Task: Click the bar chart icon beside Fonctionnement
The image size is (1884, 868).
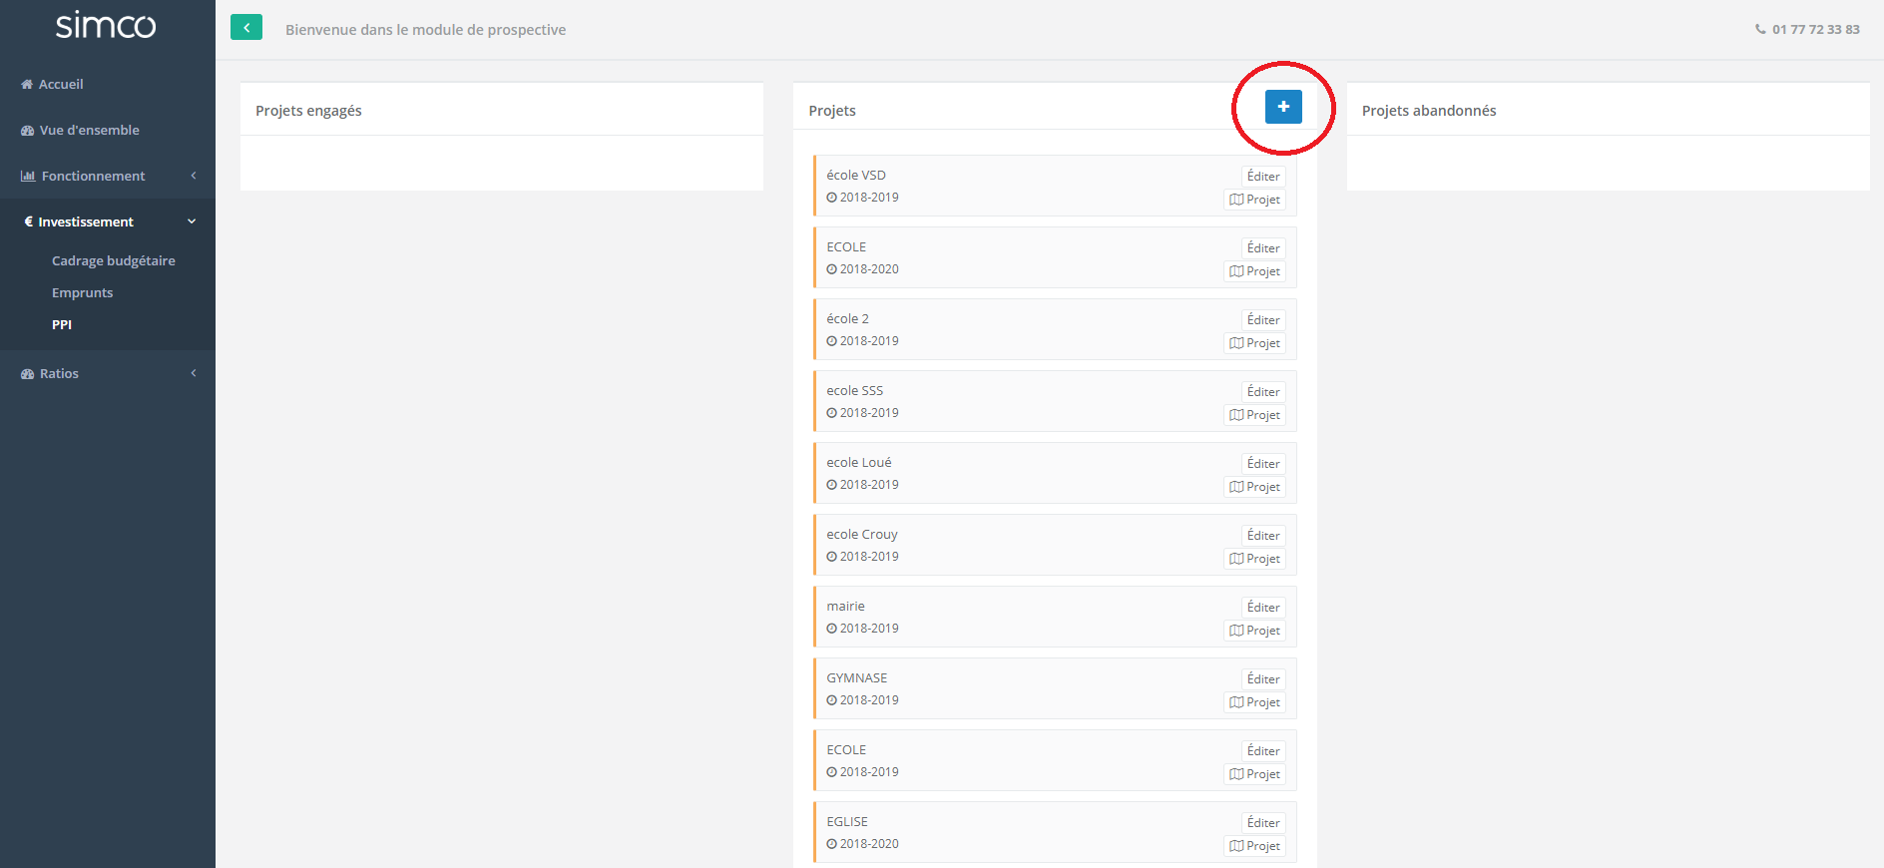Action: pos(28,177)
